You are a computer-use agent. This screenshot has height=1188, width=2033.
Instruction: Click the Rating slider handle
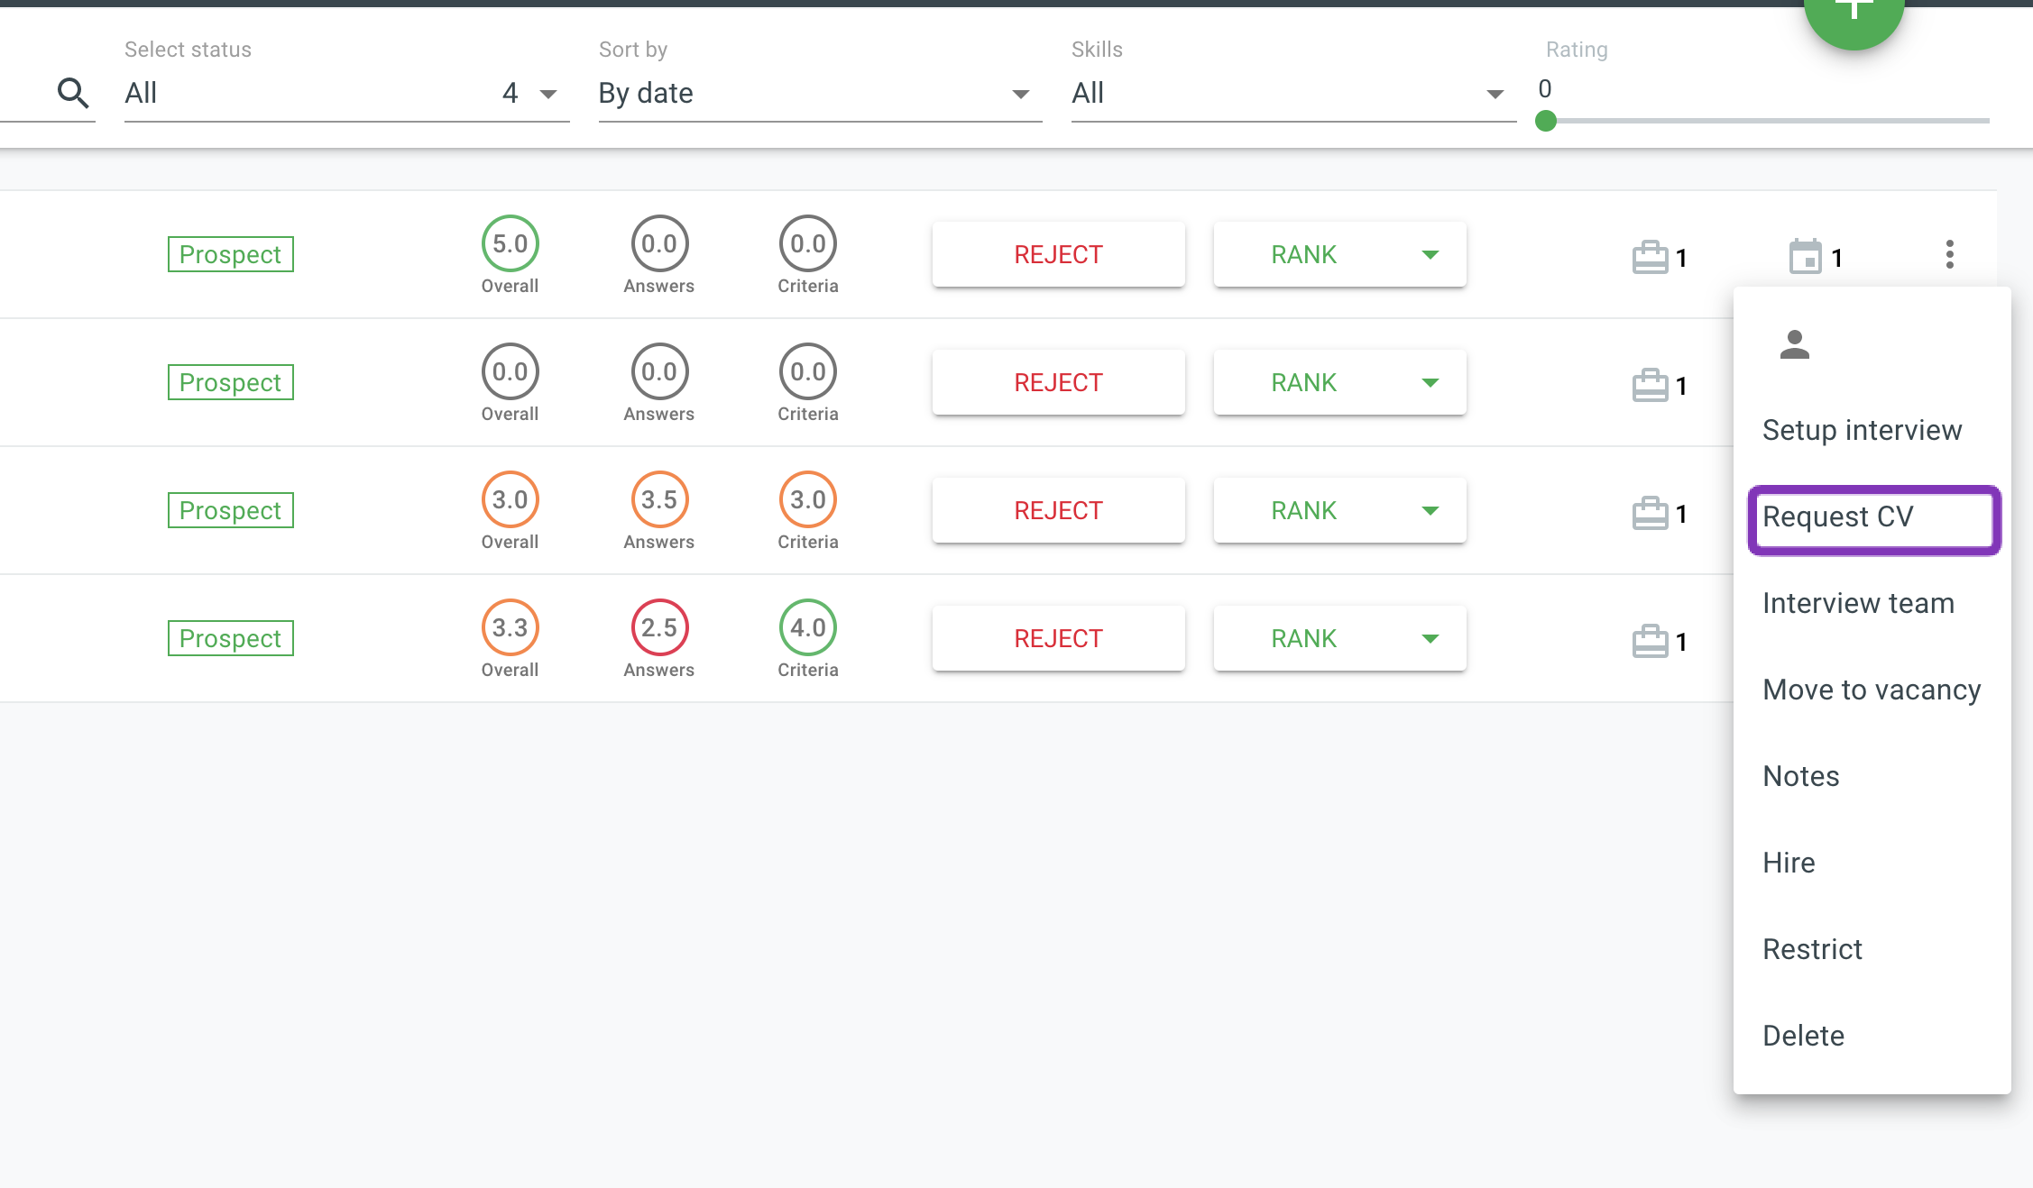(x=1545, y=121)
